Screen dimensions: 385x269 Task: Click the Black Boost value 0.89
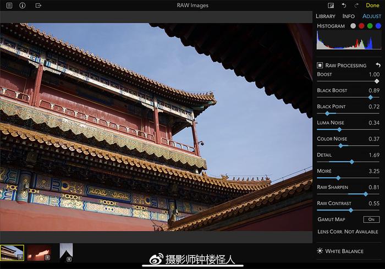[374, 90]
